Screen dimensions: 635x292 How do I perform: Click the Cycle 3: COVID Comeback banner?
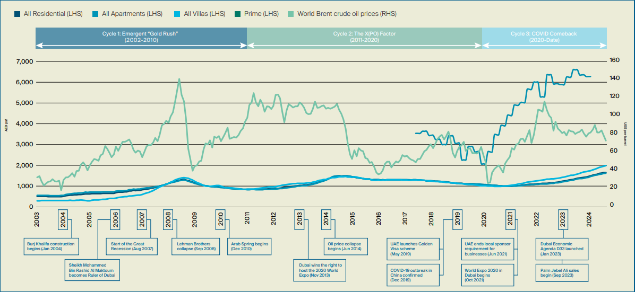pos(544,38)
